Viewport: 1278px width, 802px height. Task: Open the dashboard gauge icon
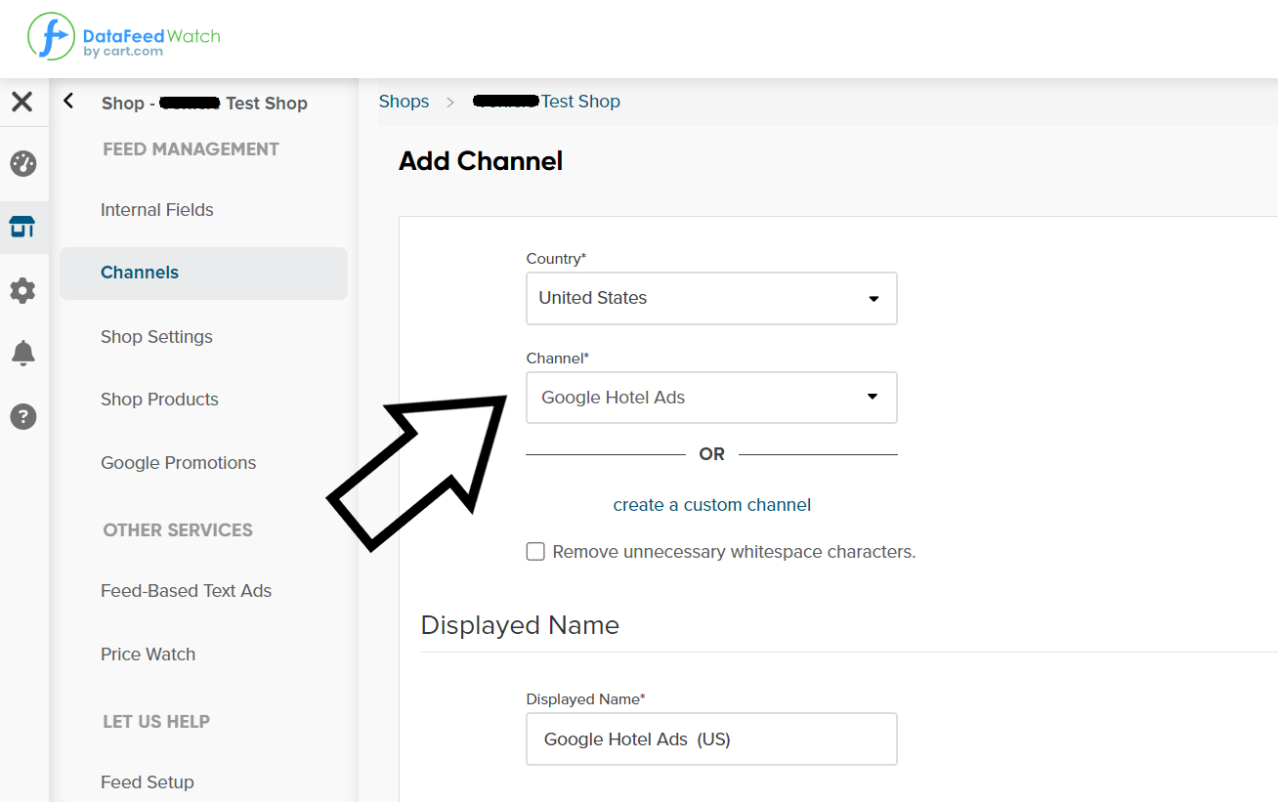[x=23, y=163]
